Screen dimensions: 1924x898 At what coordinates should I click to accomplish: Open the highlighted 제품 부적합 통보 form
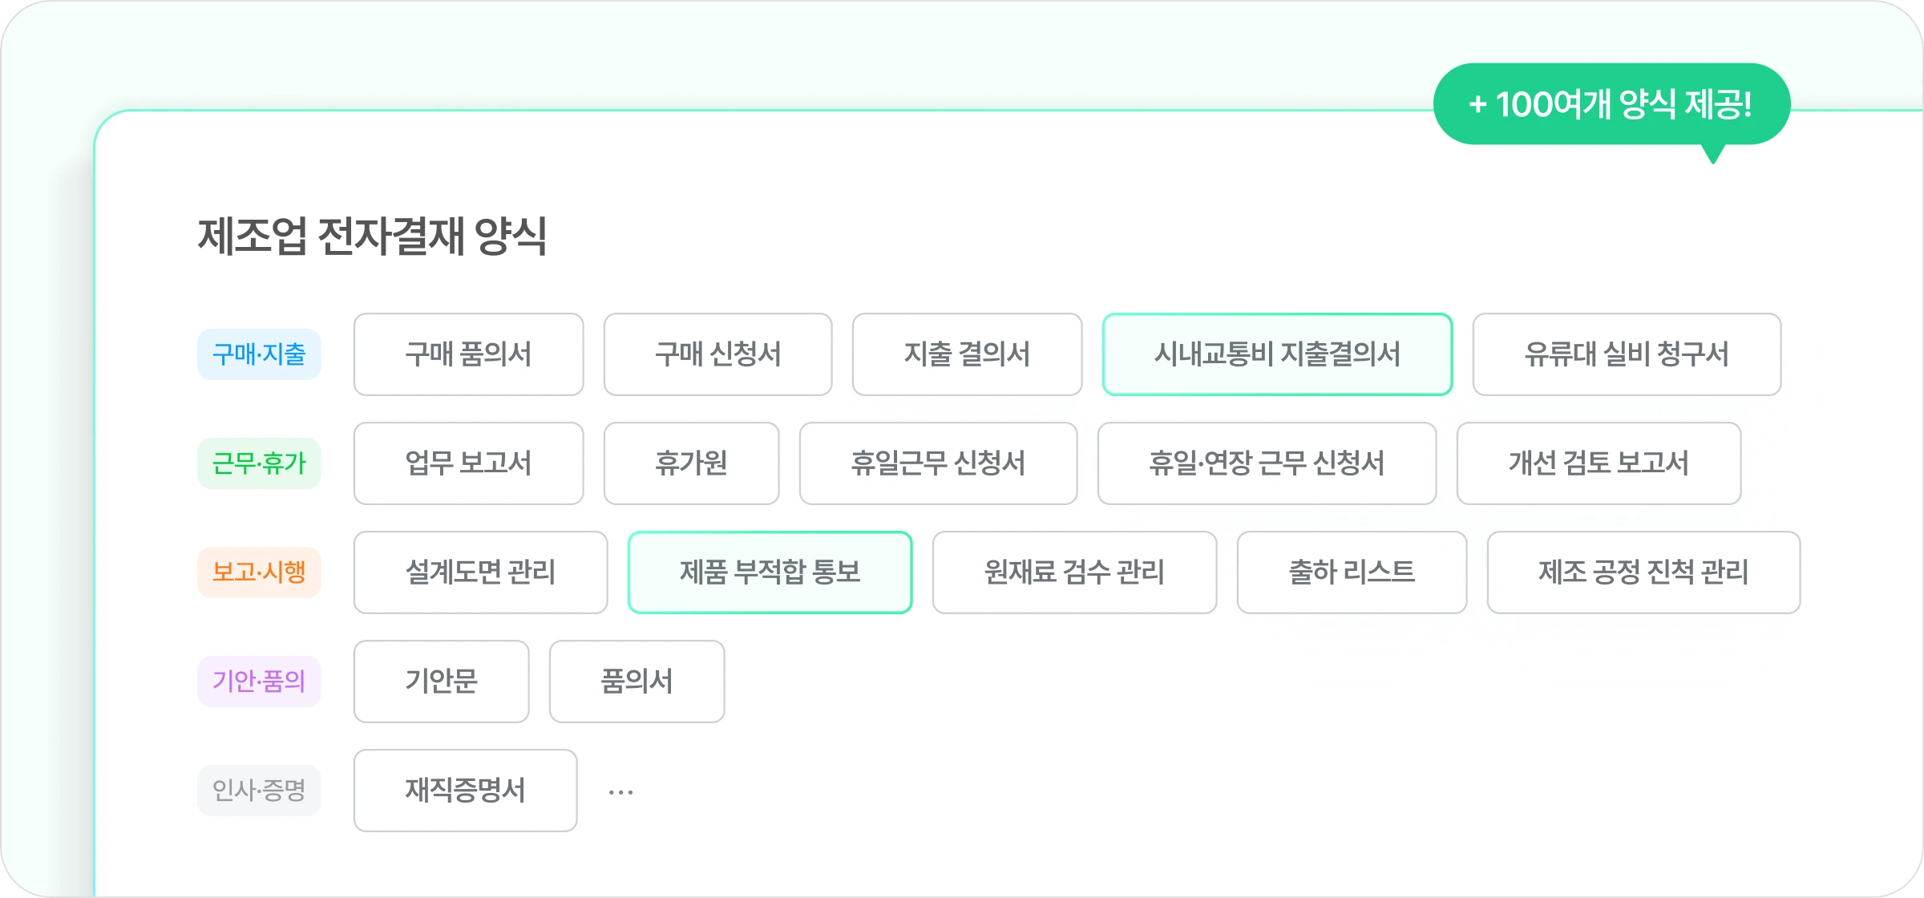point(770,572)
